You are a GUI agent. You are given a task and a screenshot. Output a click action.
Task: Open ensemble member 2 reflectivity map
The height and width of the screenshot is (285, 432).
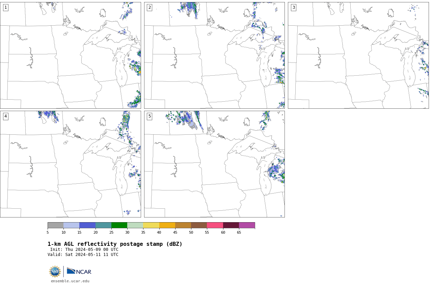point(214,55)
